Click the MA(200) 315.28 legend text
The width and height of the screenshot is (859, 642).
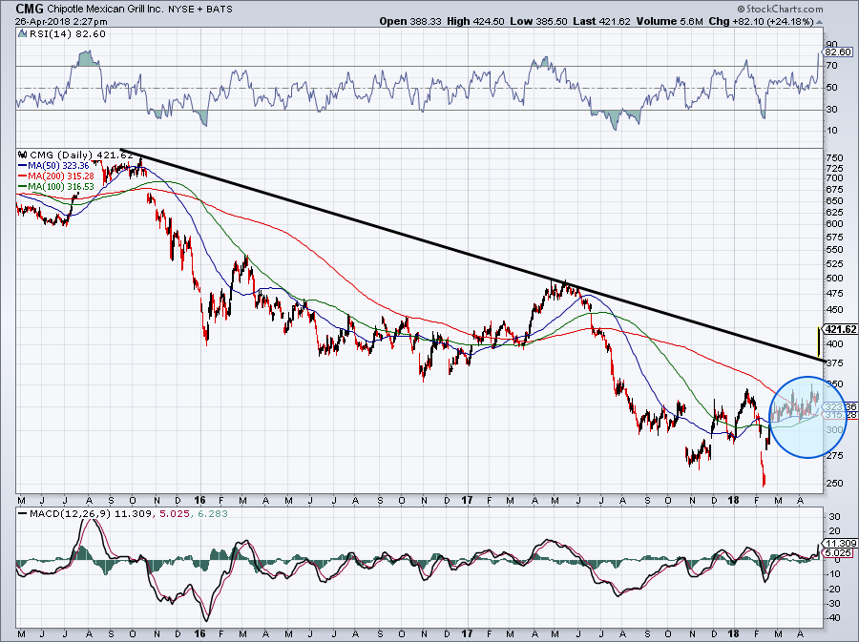[61, 176]
